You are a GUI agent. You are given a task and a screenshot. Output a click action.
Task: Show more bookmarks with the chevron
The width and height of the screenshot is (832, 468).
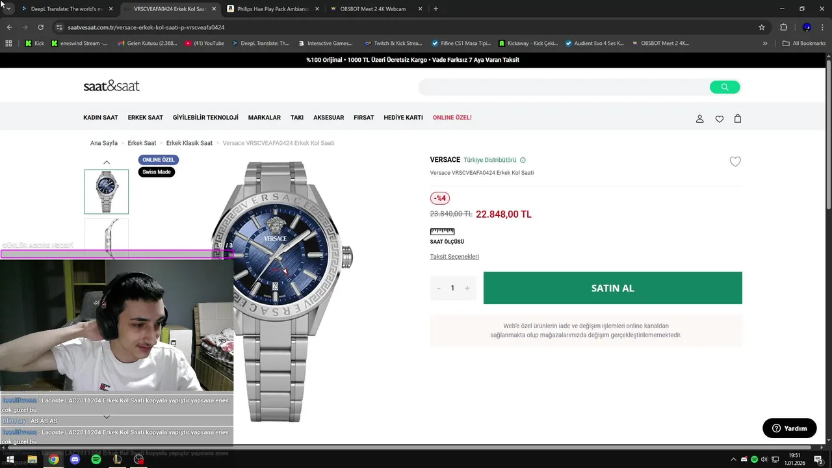tap(765, 44)
